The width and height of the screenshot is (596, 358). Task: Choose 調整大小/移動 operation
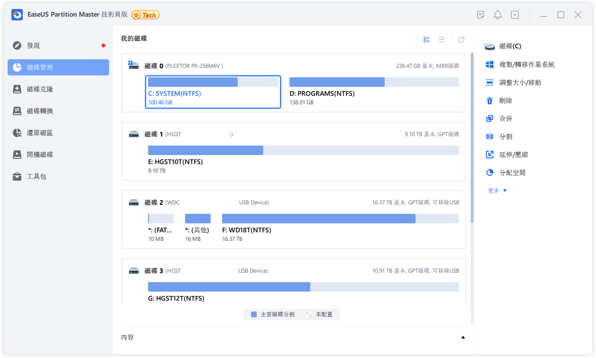click(x=520, y=83)
